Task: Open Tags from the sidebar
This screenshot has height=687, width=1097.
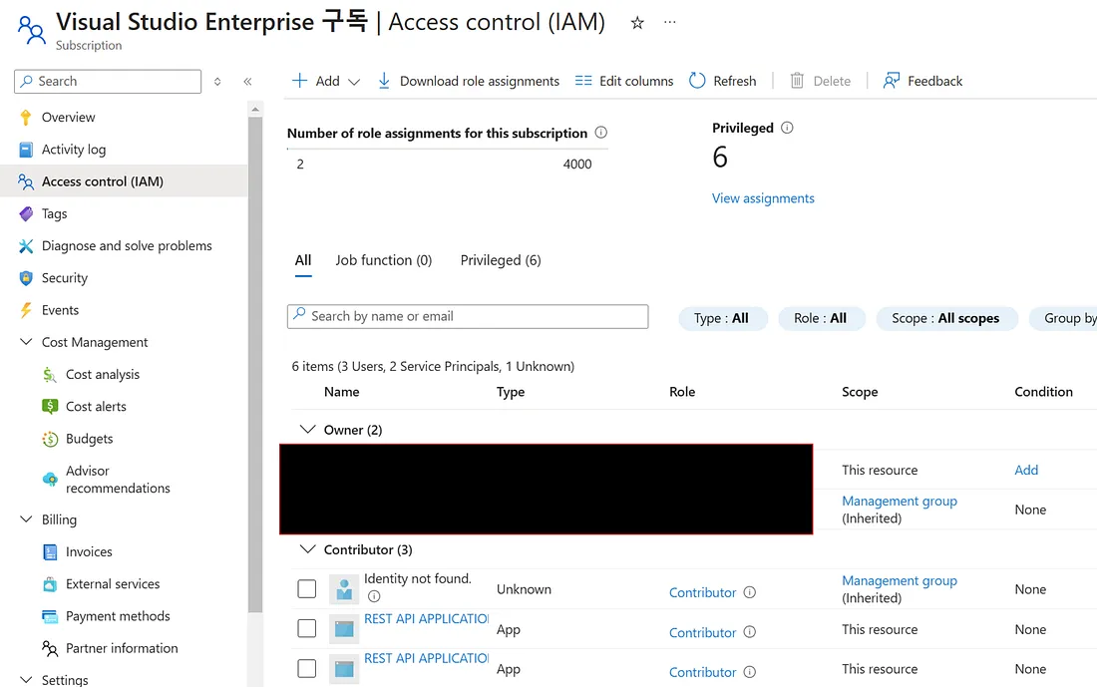Action: [54, 213]
